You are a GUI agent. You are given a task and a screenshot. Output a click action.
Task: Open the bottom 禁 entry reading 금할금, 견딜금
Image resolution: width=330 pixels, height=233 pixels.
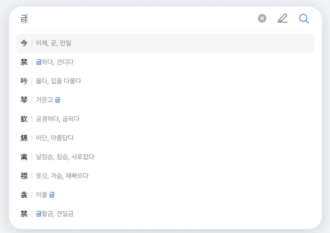tap(97, 214)
